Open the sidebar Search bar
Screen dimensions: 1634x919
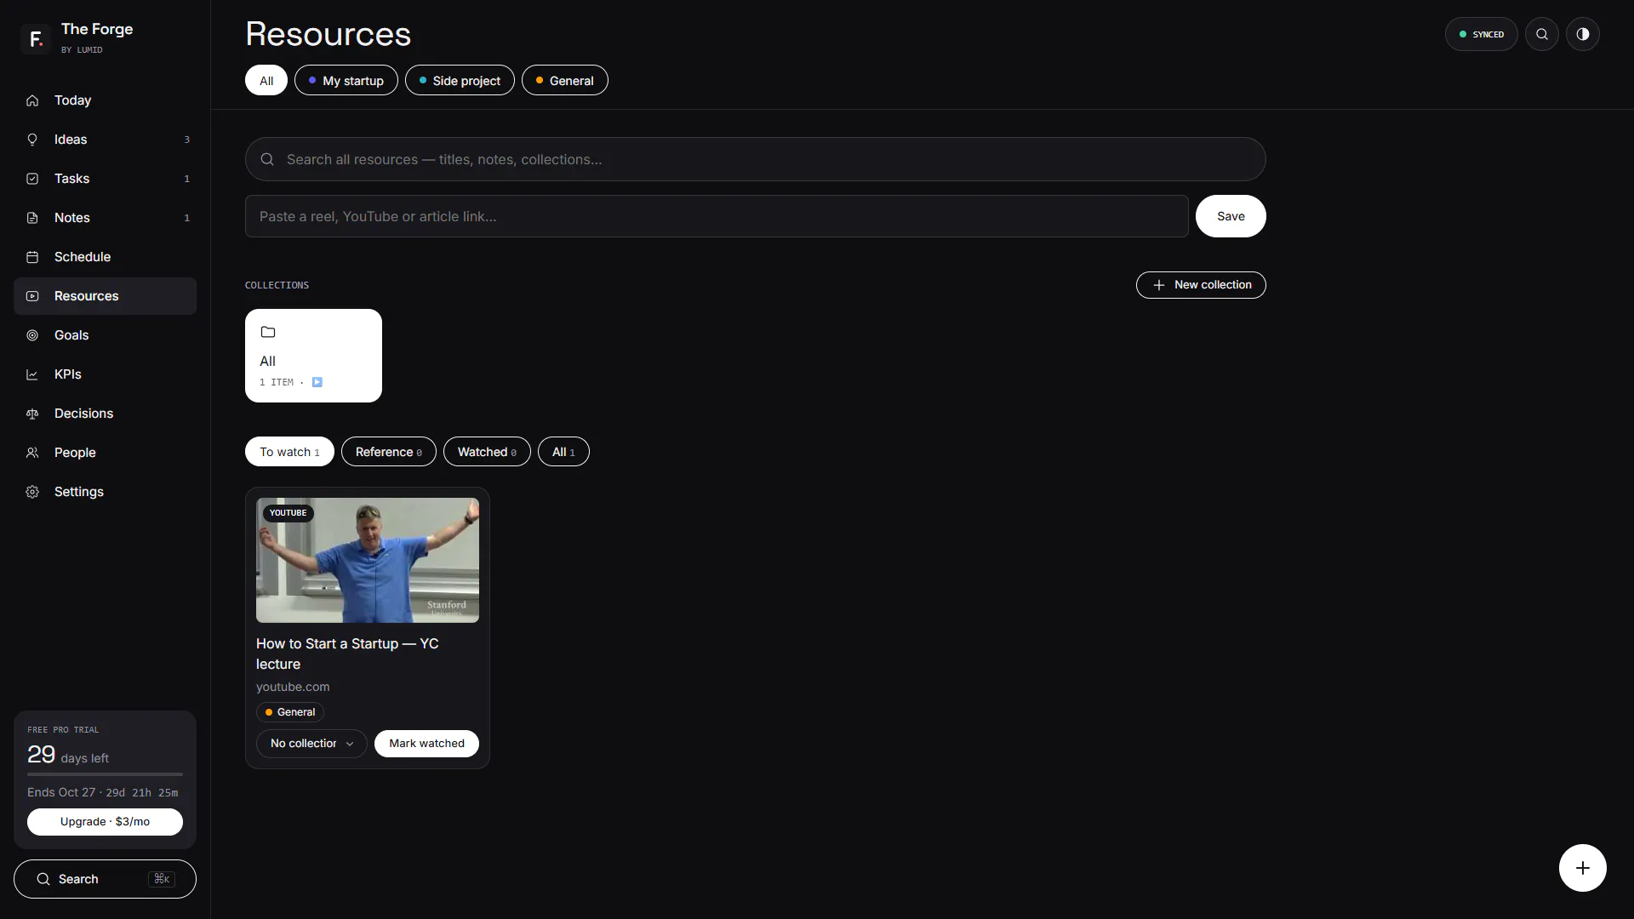coord(105,879)
